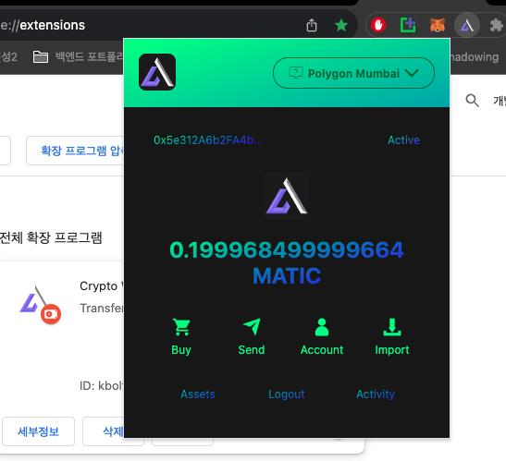
Task: Click the Send label
Action: click(x=252, y=350)
